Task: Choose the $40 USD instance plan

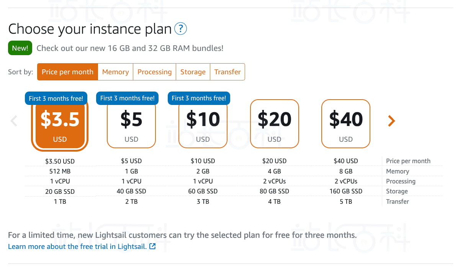Action: pos(346,124)
